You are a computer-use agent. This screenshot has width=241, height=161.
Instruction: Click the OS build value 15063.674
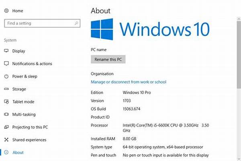(x=132, y=109)
